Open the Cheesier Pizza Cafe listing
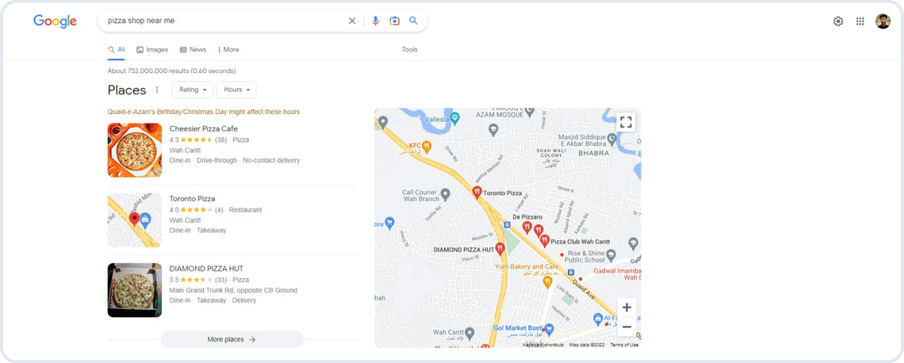Image resolution: width=904 pixels, height=363 pixels. coord(203,128)
